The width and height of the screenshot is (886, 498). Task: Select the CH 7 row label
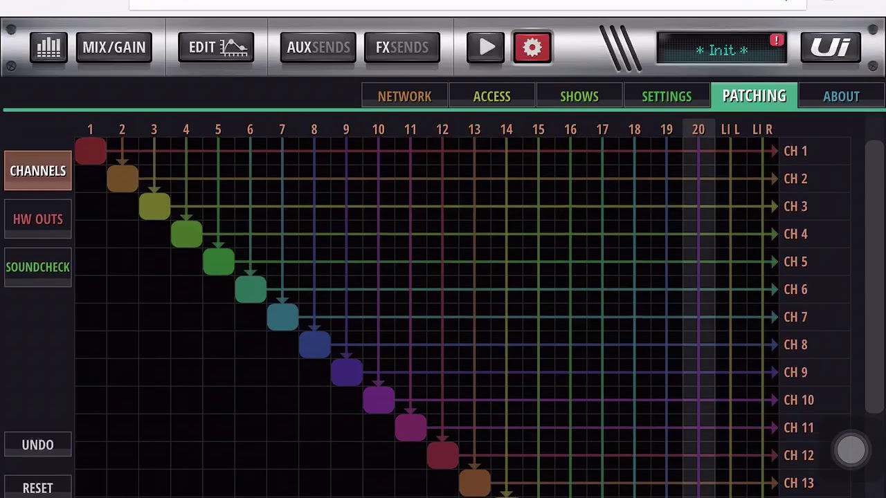click(795, 317)
